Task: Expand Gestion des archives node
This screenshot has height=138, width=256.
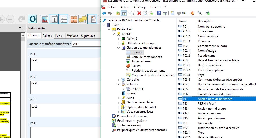Action: 119,102
